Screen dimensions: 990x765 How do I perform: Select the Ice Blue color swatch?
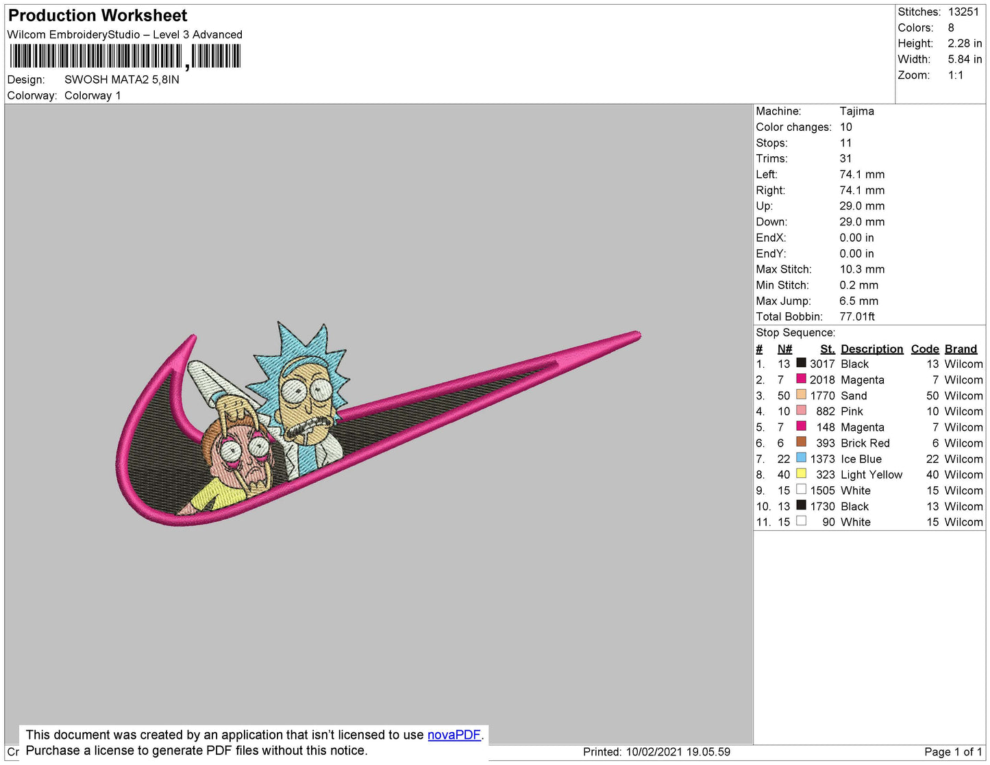tap(801, 457)
